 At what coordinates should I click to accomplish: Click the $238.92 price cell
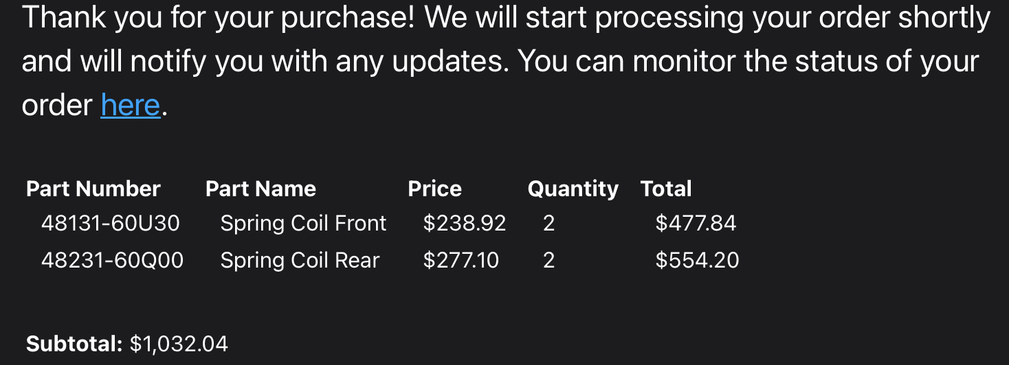[x=465, y=223]
